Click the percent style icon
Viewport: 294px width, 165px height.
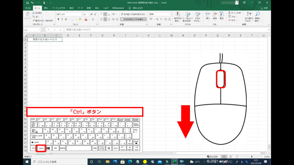[157, 19]
